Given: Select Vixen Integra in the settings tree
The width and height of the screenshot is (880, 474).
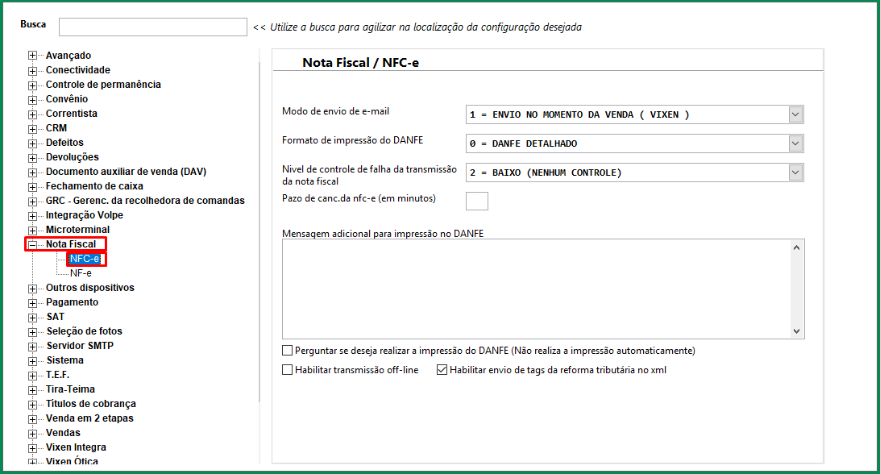Looking at the screenshot, I should [76, 447].
